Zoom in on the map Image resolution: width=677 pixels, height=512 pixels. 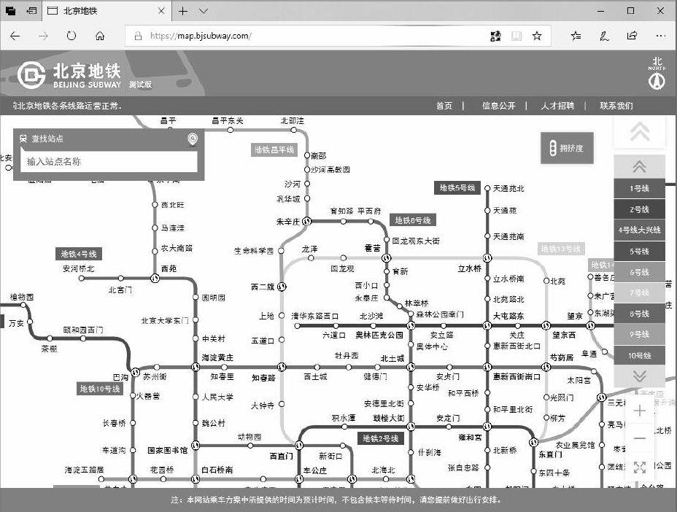640,411
